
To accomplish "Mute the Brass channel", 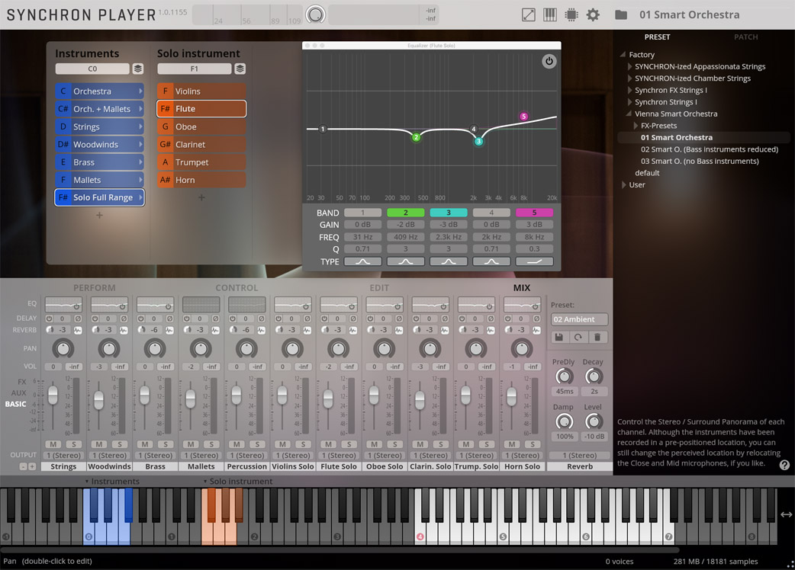I will (x=144, y=444).
